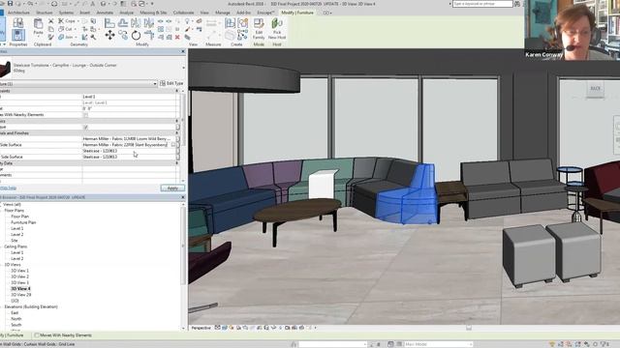The image size is (620, 348).
Task: Open the Collaborate ribbon tab
Action: (x=183, y=13)
